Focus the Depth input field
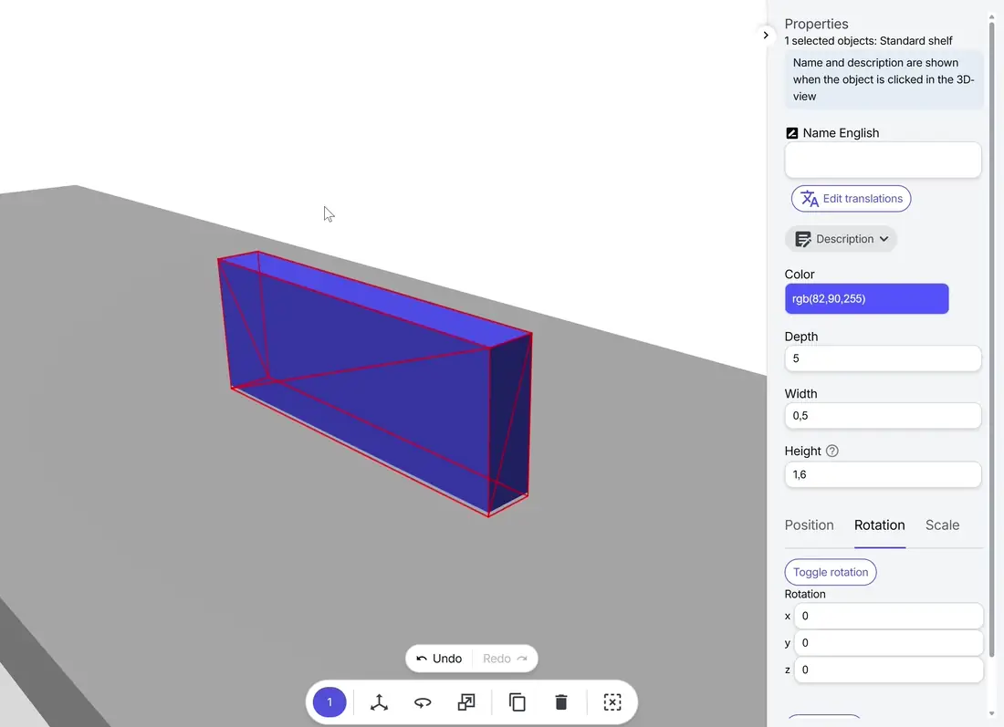The image size is (1004, 727). click(x=883, y=358)
